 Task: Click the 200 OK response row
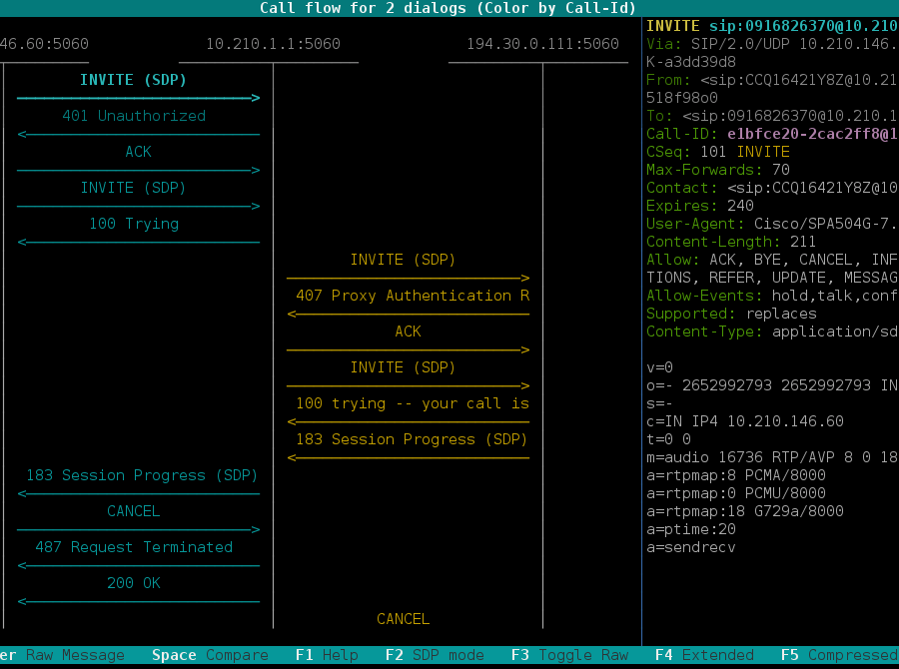pos(134,583)
